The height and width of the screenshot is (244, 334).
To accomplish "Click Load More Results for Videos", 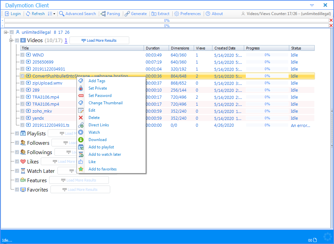I will point(99,40).
